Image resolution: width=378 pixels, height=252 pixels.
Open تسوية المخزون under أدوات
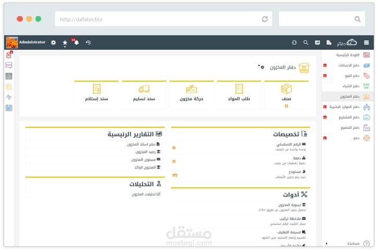click(289, 205)
